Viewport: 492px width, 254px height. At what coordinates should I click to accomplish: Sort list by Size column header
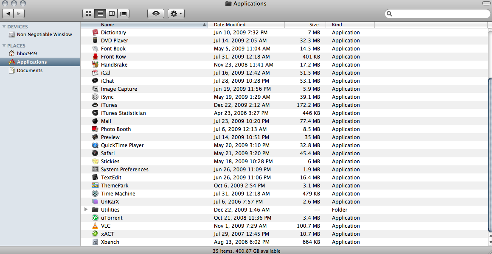(305, 25)
